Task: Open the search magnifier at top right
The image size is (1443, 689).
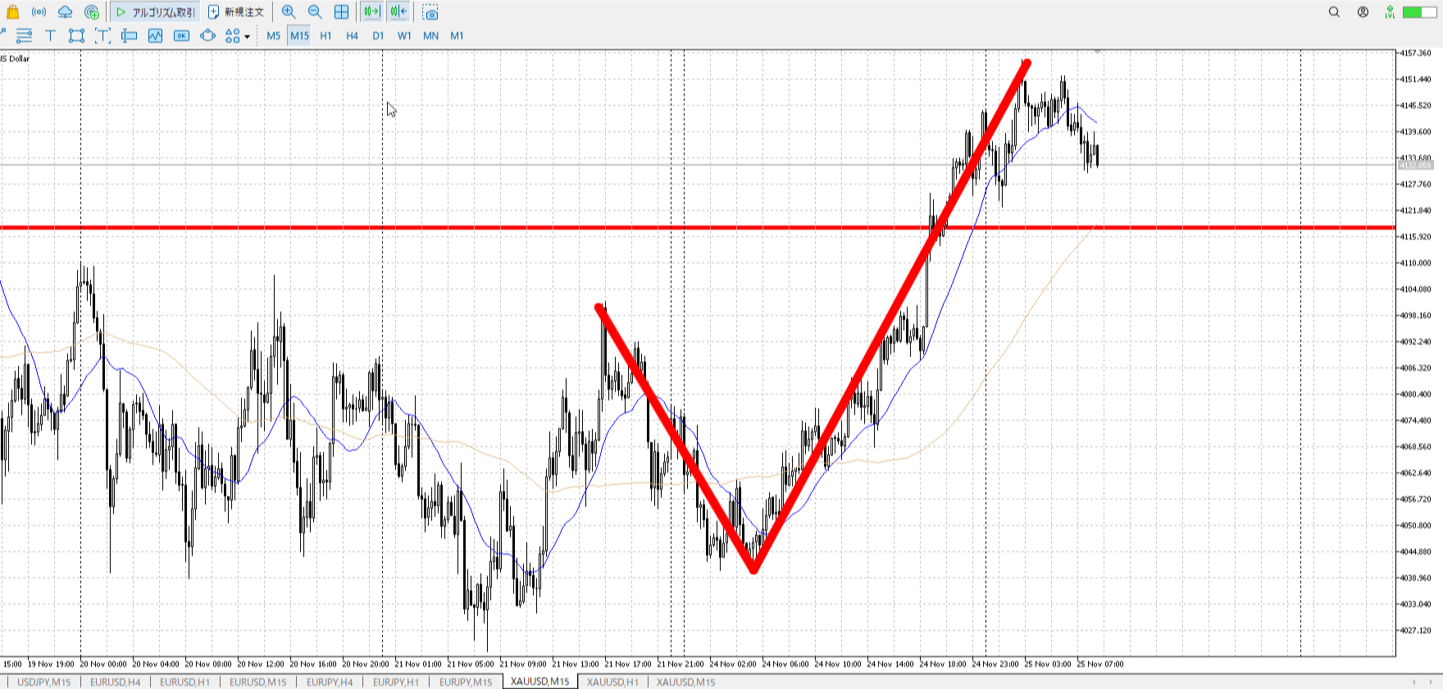Action: pos(1334,11)
